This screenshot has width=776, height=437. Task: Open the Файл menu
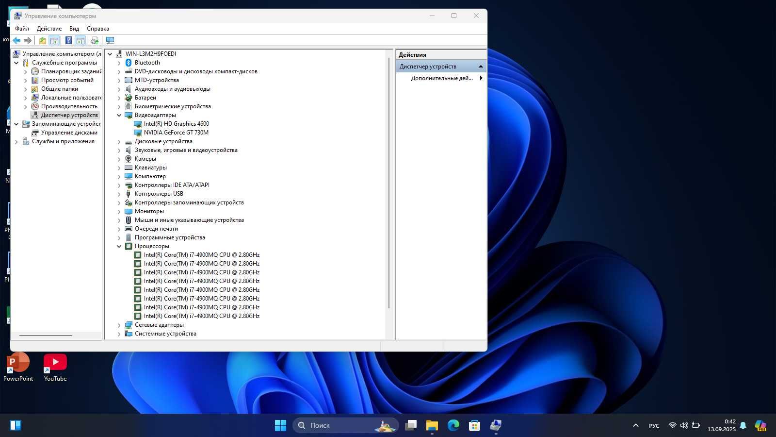click(x=22, y=29)
